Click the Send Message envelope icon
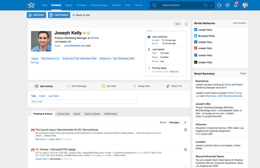The width and height of the screenshot is (260, 168). pyautogui.click(x=68, y=86)
